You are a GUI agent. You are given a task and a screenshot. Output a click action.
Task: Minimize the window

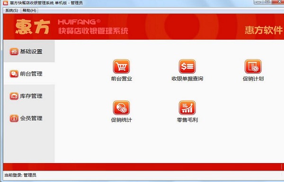tap(258, 2)
